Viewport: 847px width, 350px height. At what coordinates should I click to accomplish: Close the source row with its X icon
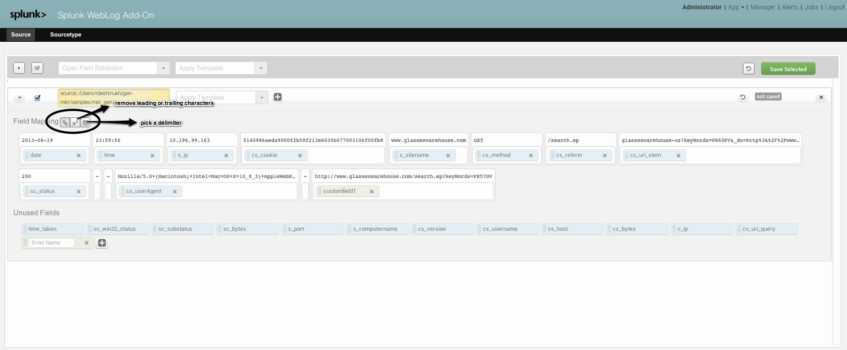click(821, 97)
